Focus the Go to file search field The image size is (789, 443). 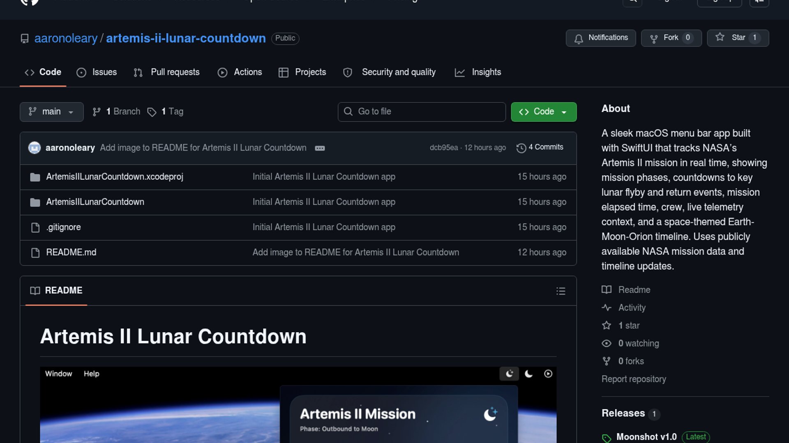pos(421,112)
